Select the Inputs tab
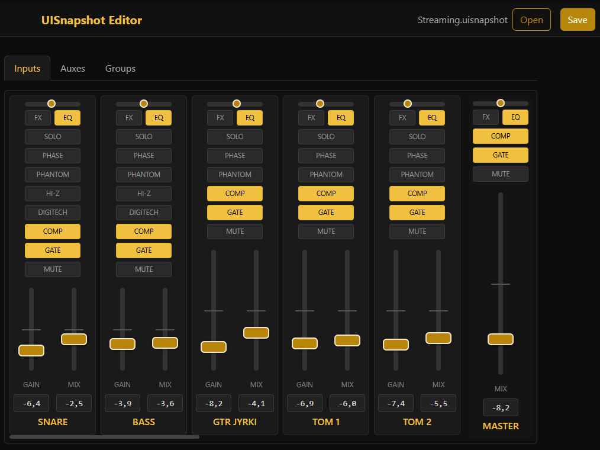 (x=27, y=69)
